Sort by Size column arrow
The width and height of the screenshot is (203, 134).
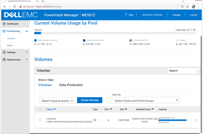point(126,109)
